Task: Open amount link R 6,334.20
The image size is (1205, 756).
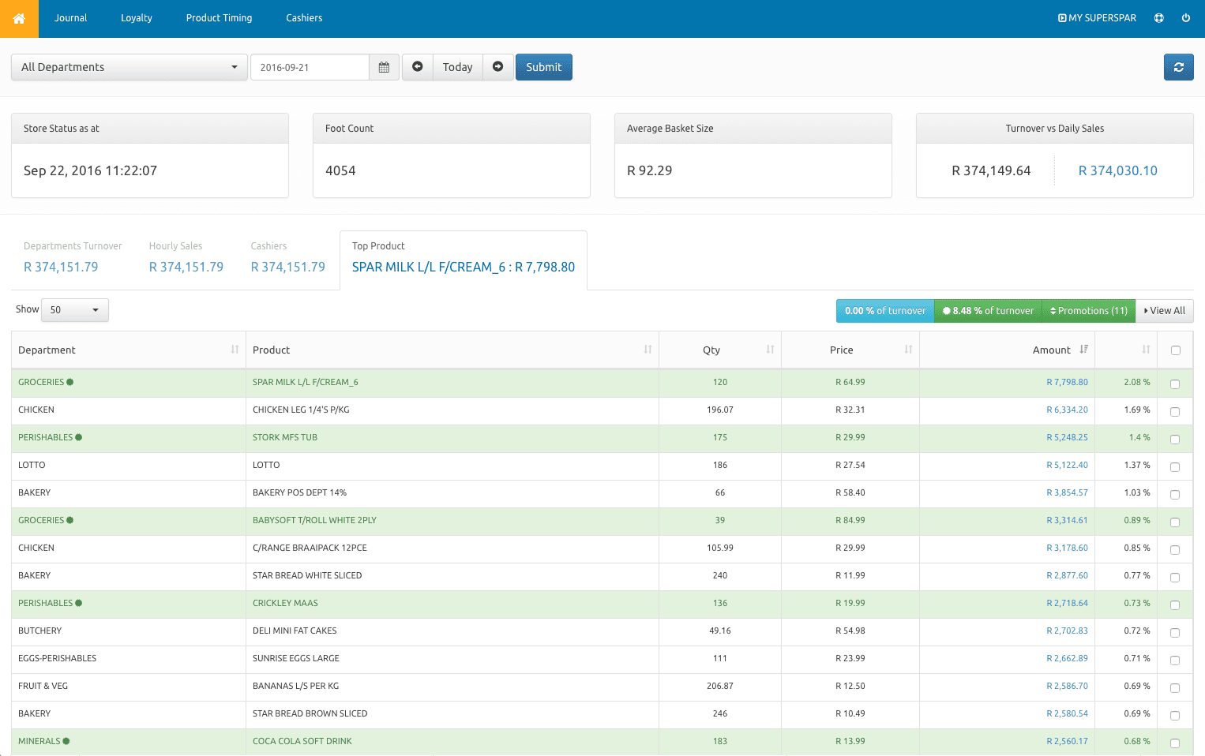Action: coord(1068,410)
